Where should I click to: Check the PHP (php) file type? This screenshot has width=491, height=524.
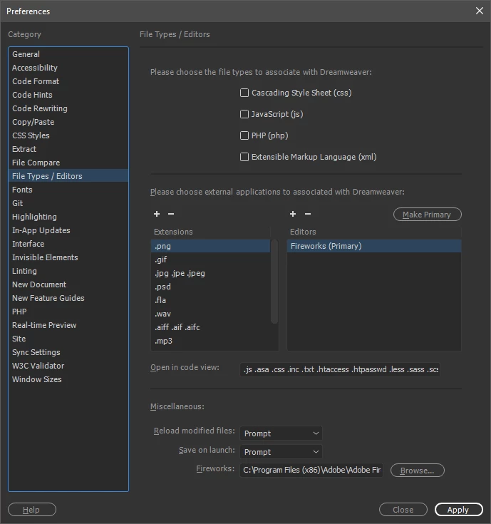pos(244,135)
